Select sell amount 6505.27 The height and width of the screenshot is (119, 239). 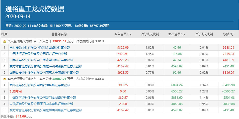tap(177, 91)
